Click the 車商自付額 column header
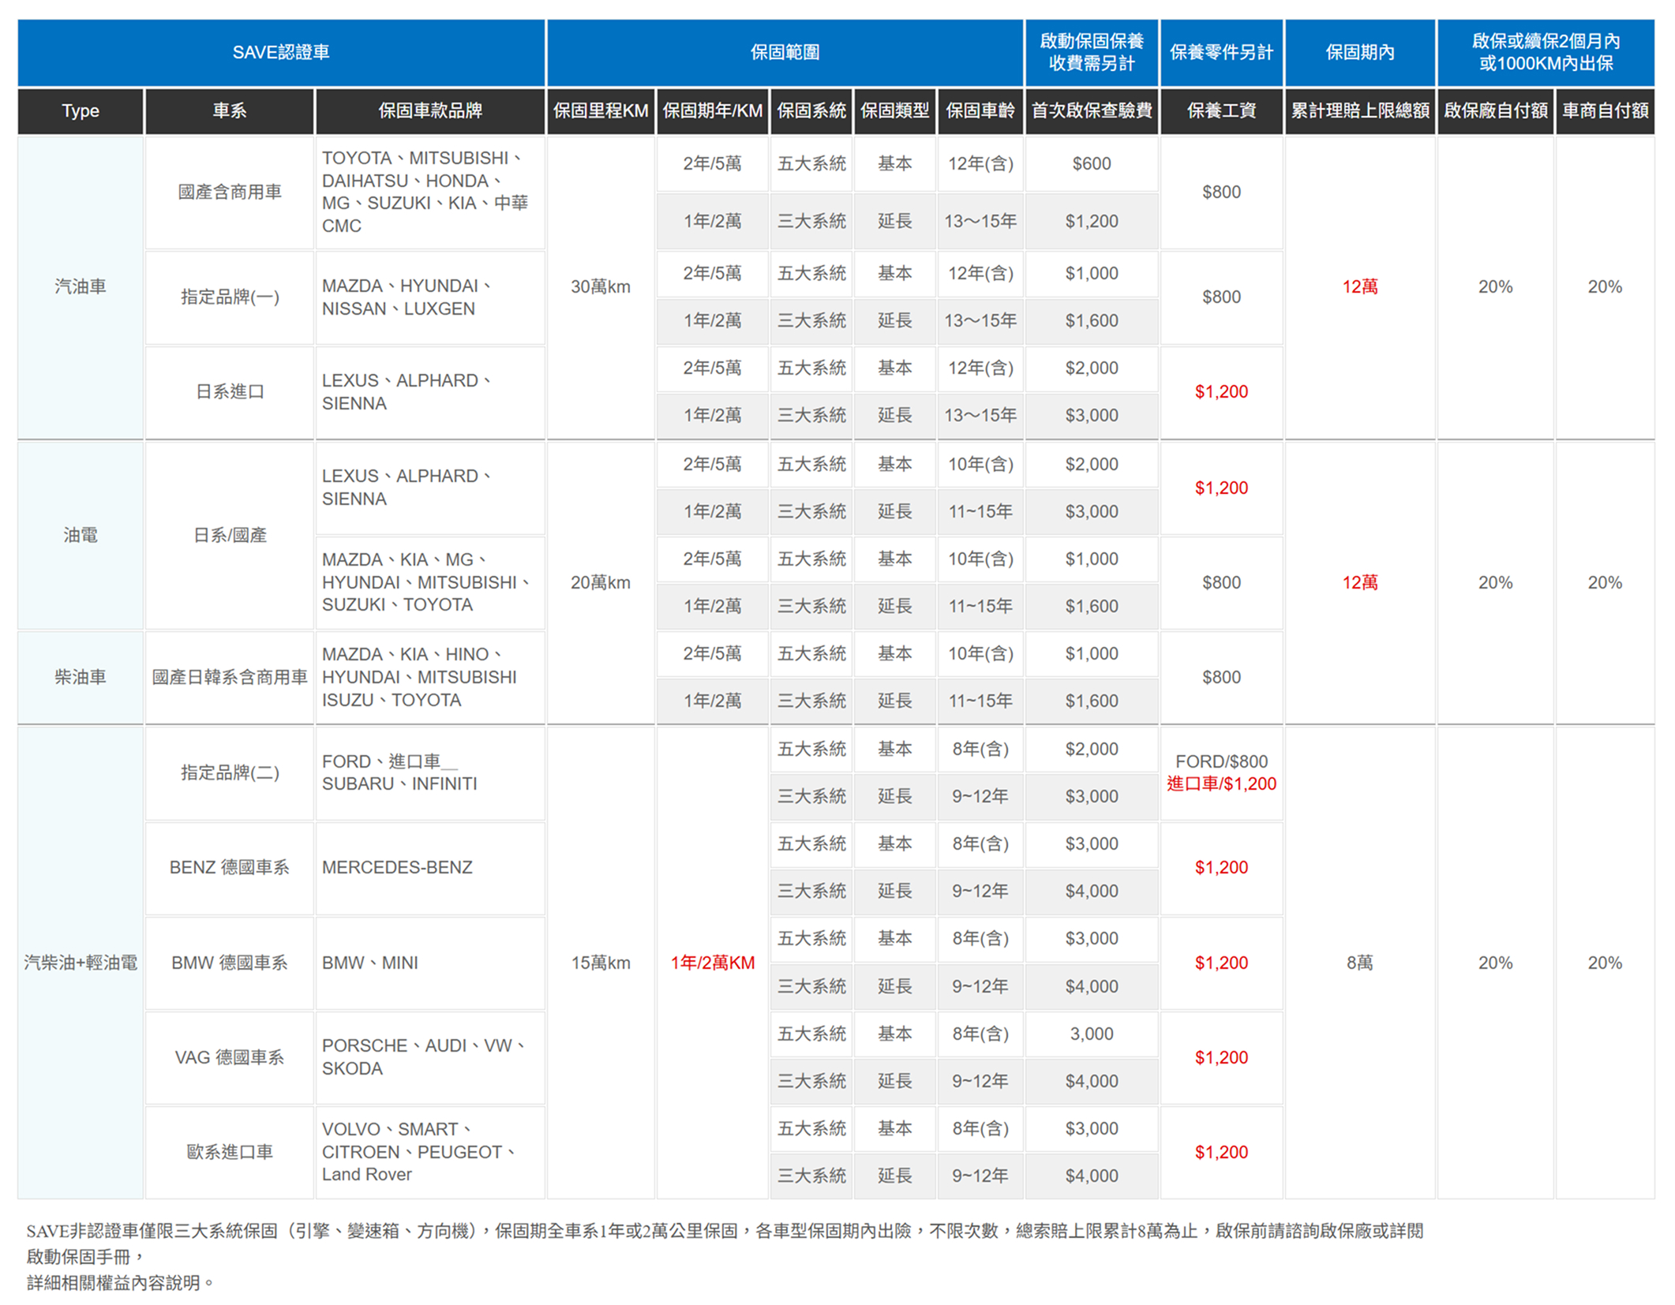 pyautogui.click(x=1605, y=110)
